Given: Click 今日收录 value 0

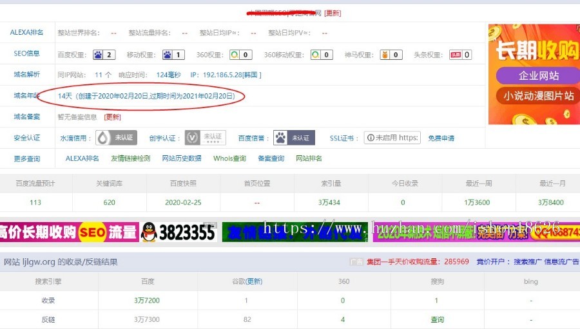Looking at the screenshot, I should point(403,202).
